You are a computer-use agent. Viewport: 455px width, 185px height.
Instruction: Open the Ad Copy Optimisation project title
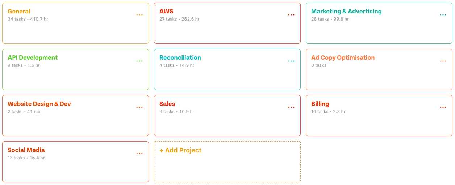(343, 57)
